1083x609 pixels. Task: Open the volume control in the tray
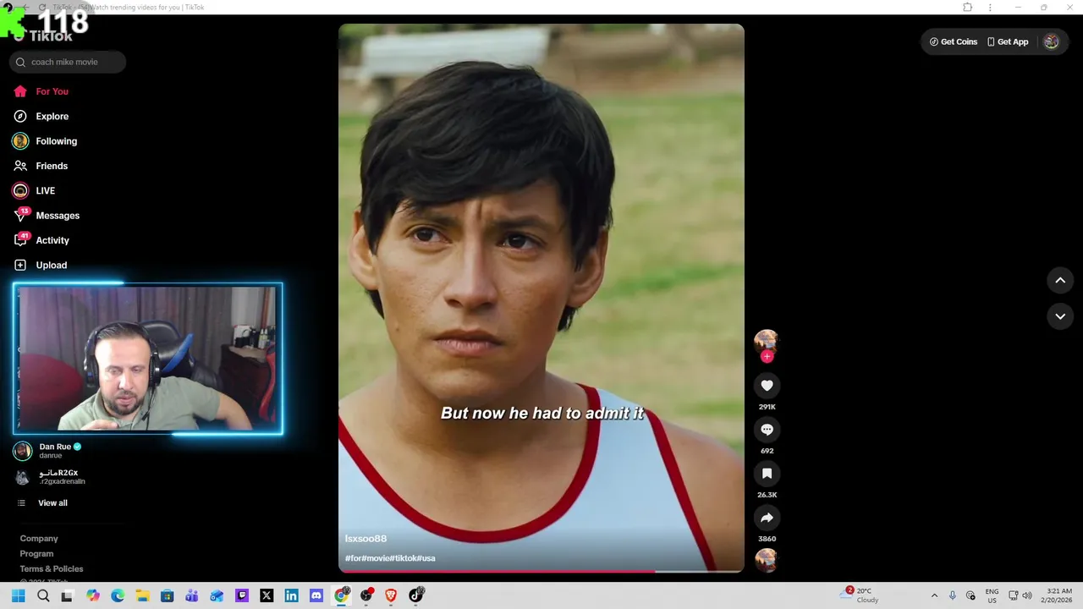[1028, 595]
